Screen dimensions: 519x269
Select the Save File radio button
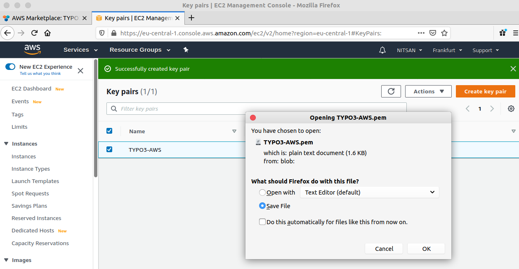(262, 206)
